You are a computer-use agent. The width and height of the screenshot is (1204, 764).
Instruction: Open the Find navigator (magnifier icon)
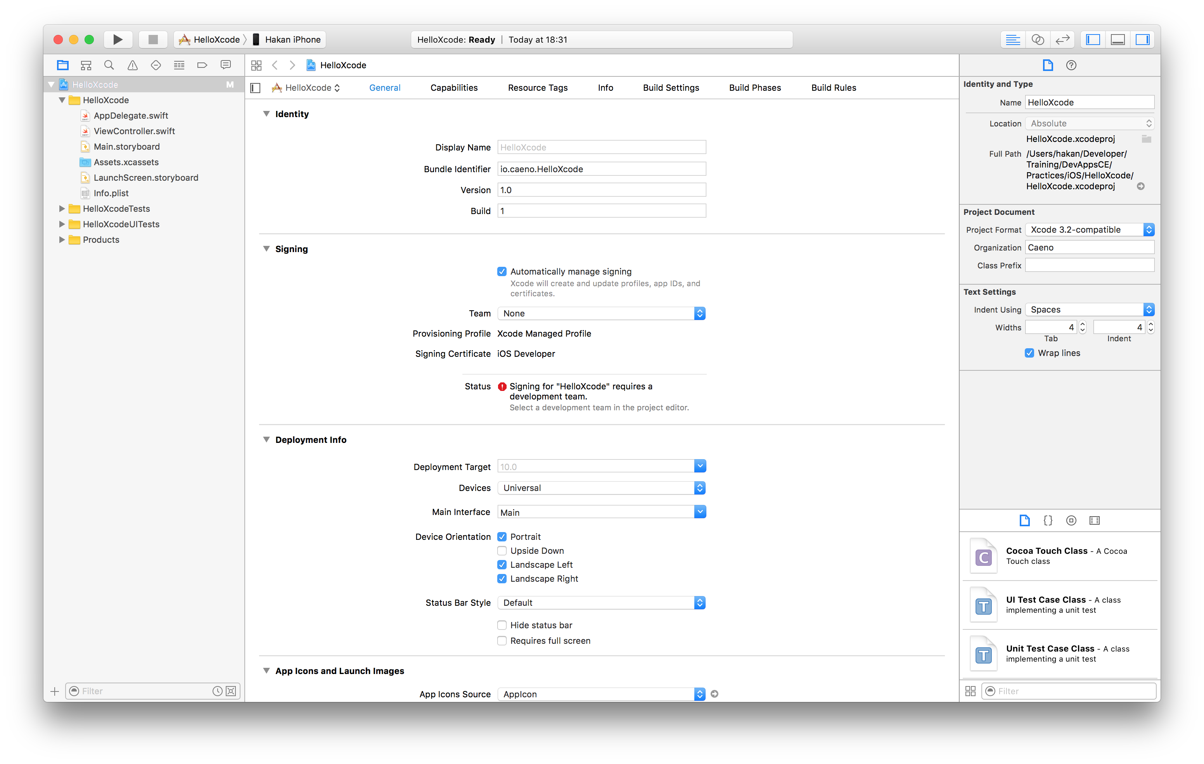click(109, 65)
